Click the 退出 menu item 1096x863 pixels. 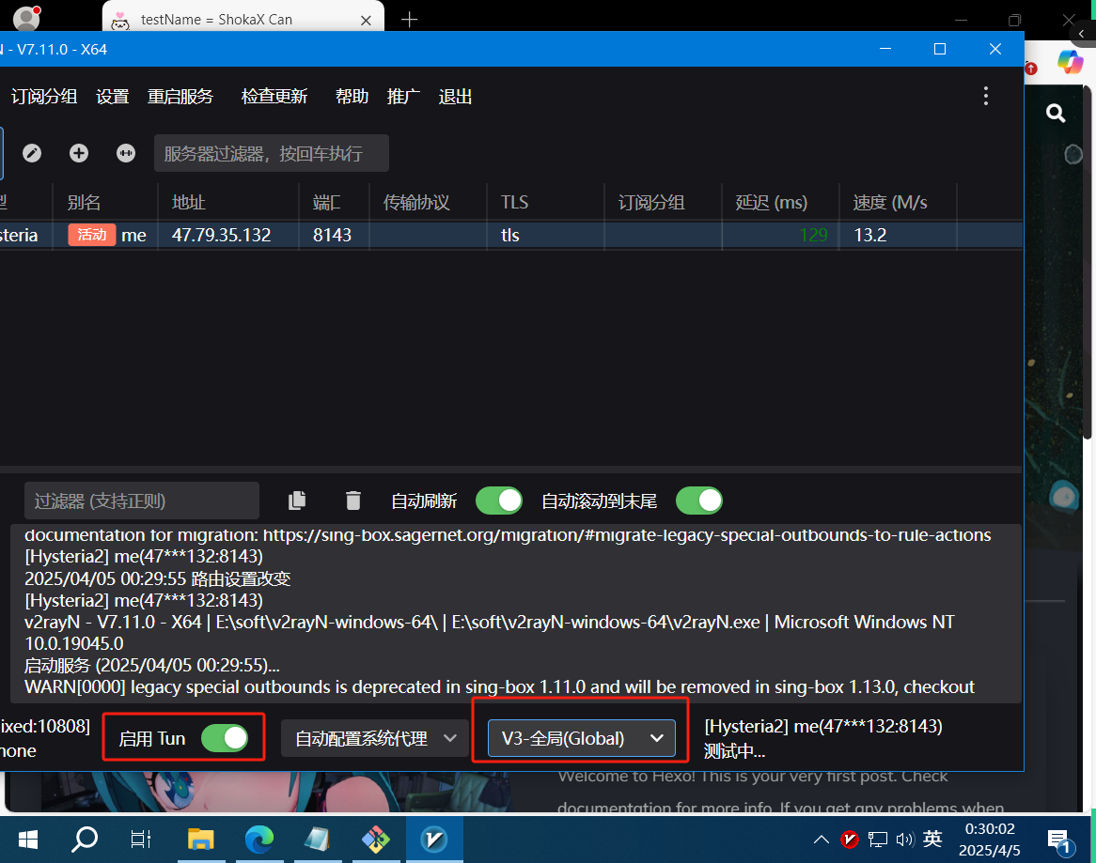tap(455, 97)
